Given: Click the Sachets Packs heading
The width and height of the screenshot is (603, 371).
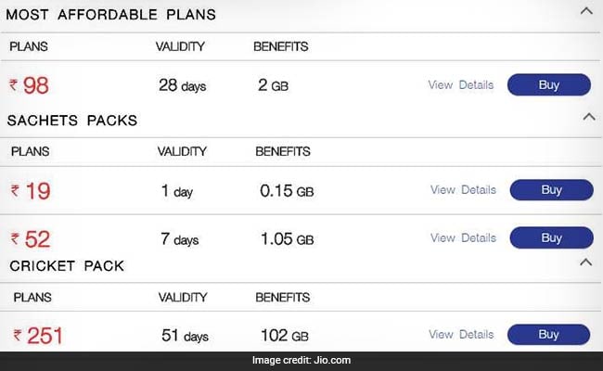Looking at the screenshot, I should tap(72, 121).
